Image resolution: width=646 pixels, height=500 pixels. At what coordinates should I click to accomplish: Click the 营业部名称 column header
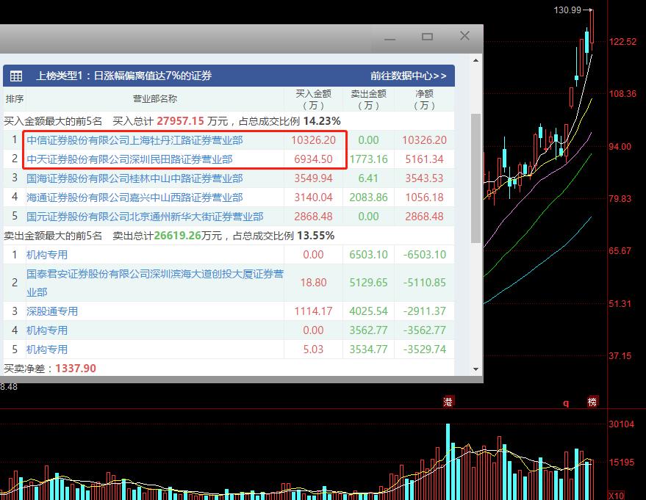pyautogui.click(x=155, y=99)
